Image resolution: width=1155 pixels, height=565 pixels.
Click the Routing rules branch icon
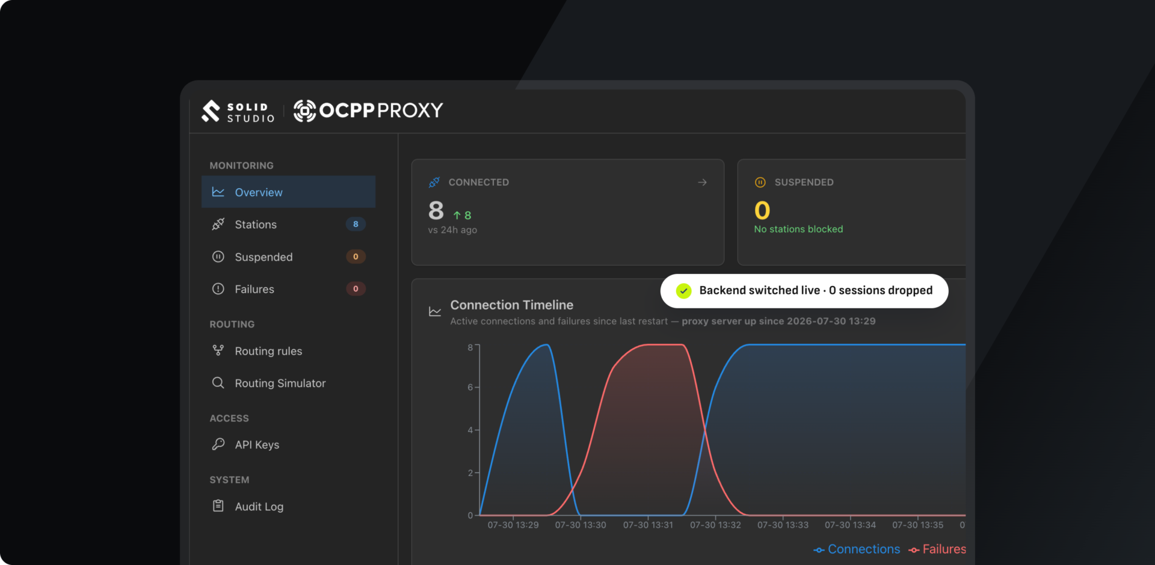coord(218,350)
